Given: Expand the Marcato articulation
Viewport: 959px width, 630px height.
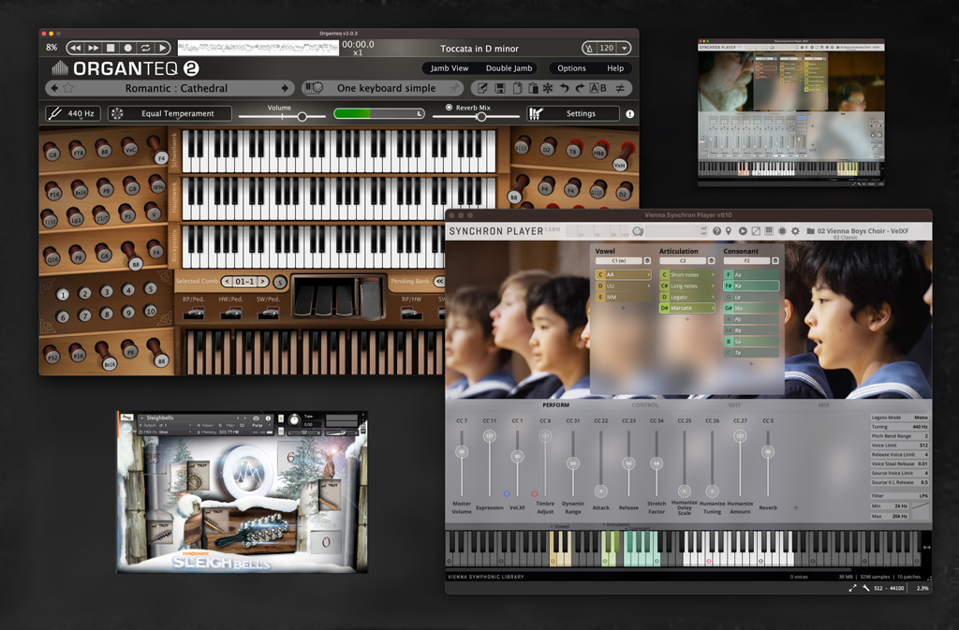Looking at the screenshot, I should (713, 308).
